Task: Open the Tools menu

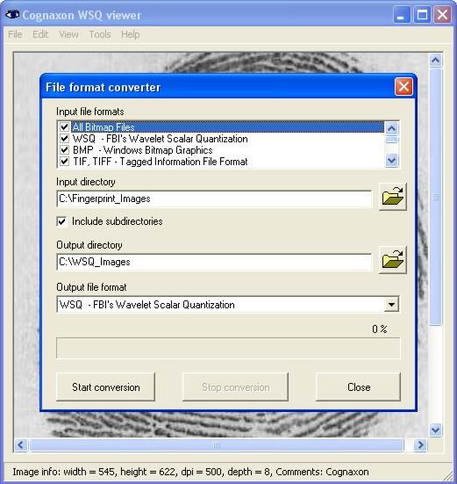Action: [x=100, y=34]
